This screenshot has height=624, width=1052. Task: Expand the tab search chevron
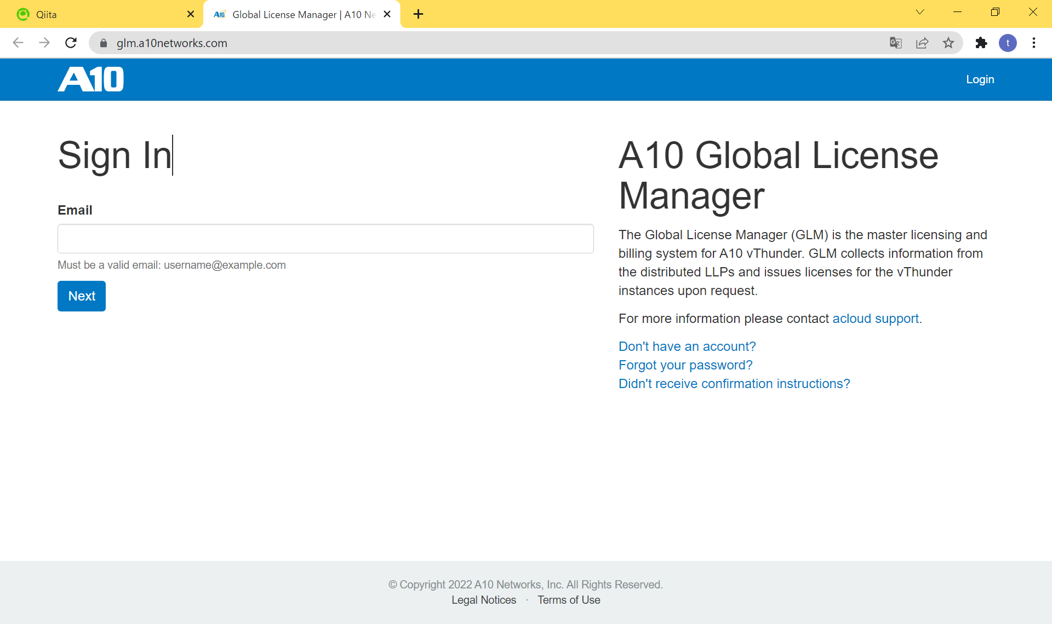coord(920,12)
